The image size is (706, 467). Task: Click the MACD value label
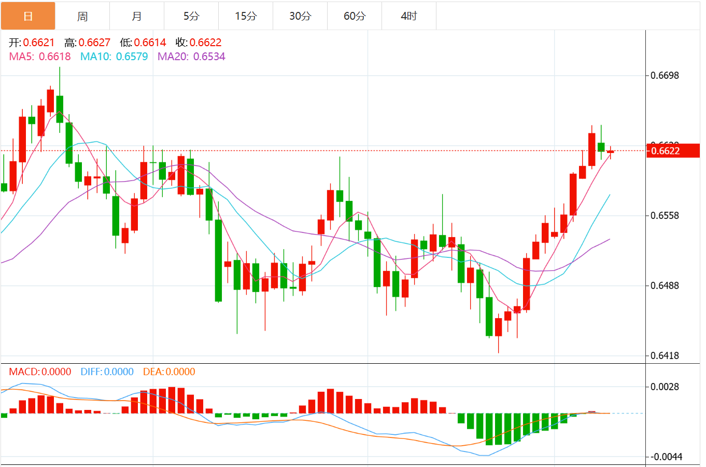(x=40, y=372)
